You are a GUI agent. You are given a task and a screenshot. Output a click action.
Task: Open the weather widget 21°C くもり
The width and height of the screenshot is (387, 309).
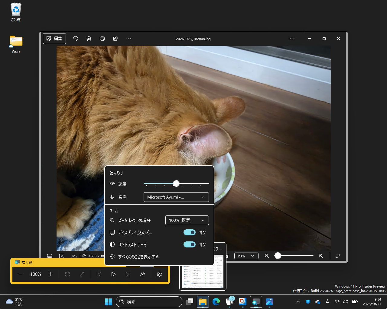coord(15,302)
